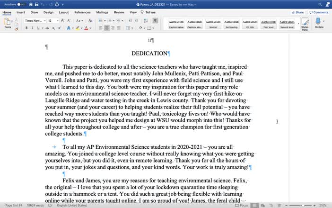Apply Strikethrough formatting
This screenshot has width=332, height=208.
coord(47,28)
